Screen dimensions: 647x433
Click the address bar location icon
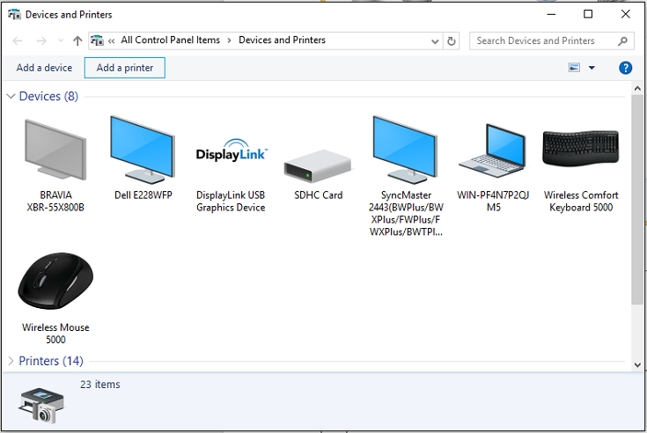click(x=97, y=40)
